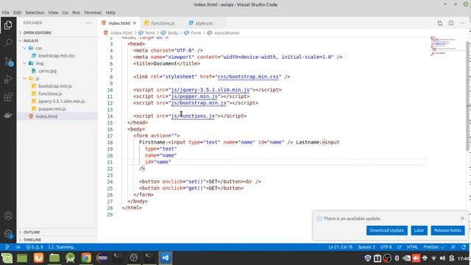Open carro.jpg in the explorer
471x265 pixels.
(x=47, y=71)
